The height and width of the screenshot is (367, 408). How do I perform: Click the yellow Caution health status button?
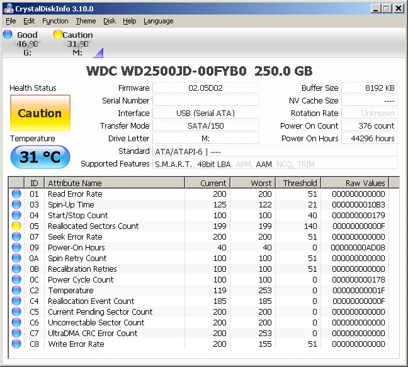[x=40, y=114]
